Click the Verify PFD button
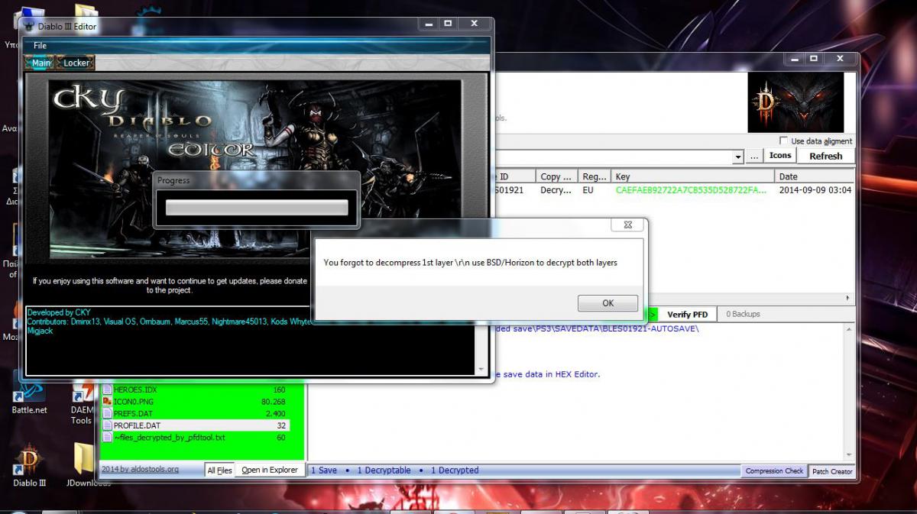The image size is (917, 514). 688,314
